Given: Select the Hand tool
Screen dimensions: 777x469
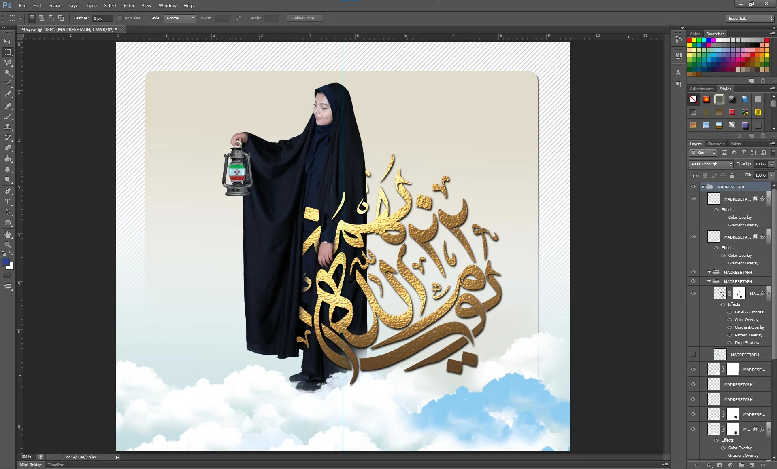Looking at the screenshot, I should pyautogui.click(x=8, y=234).
